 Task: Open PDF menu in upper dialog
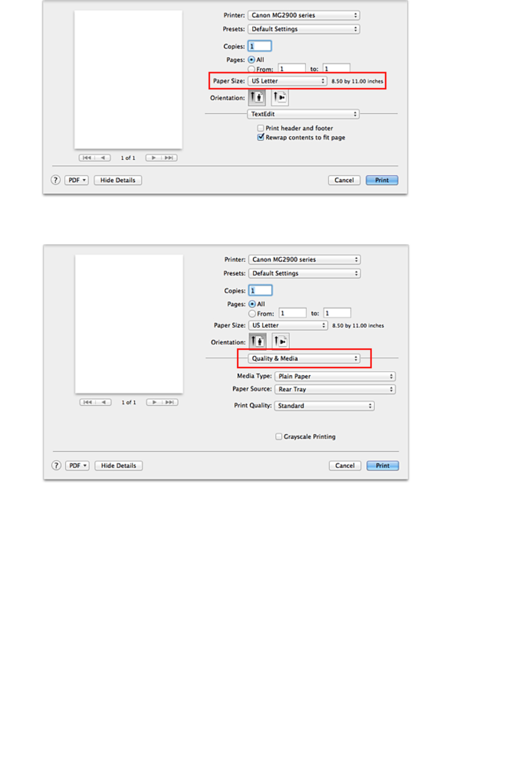(77, 180)
